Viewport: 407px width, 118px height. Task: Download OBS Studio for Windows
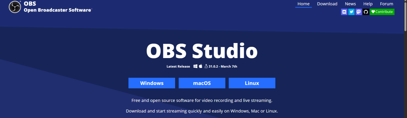[152, 83]
